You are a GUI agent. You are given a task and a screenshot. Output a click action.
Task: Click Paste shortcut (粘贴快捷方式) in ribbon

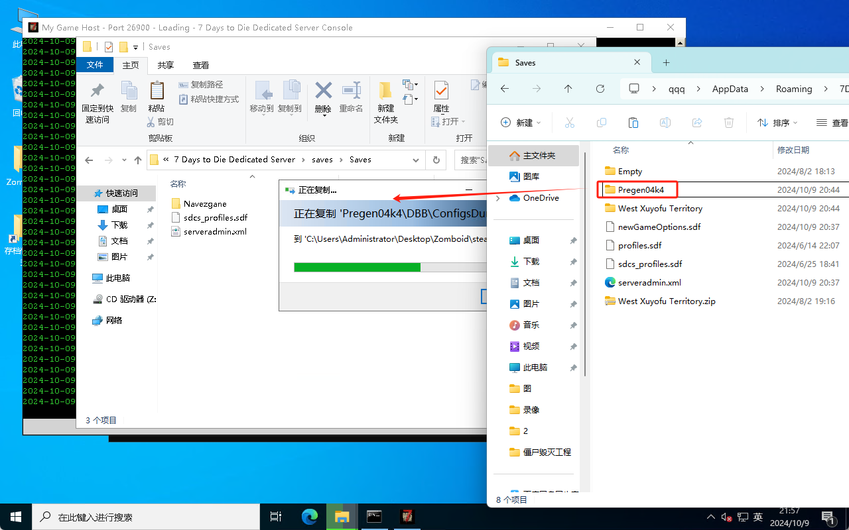(x=209, y=99)
